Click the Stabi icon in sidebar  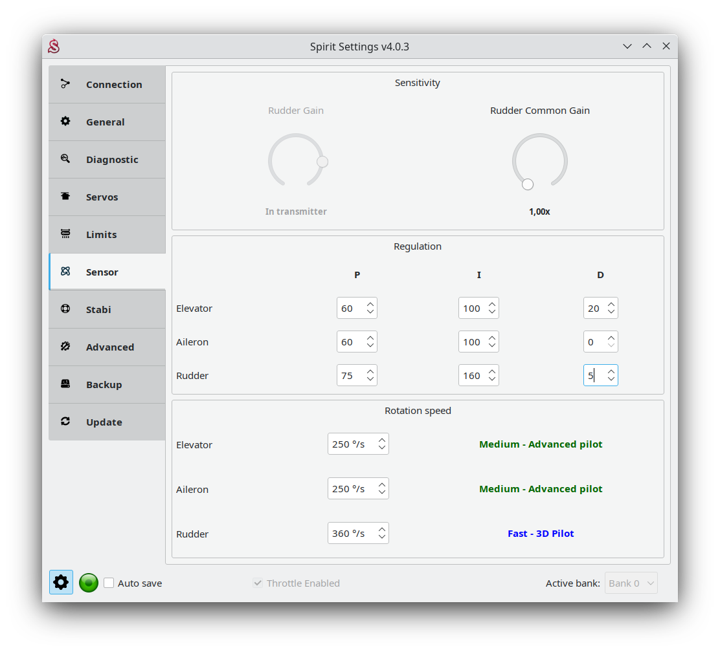(65, 309)
